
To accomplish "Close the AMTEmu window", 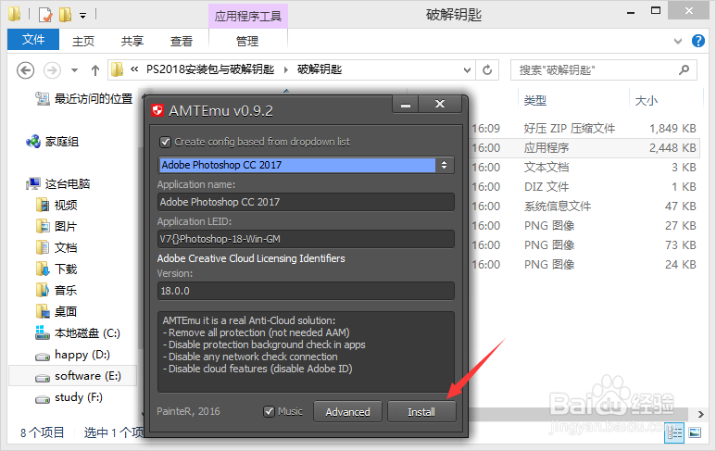I will (440, 105).
